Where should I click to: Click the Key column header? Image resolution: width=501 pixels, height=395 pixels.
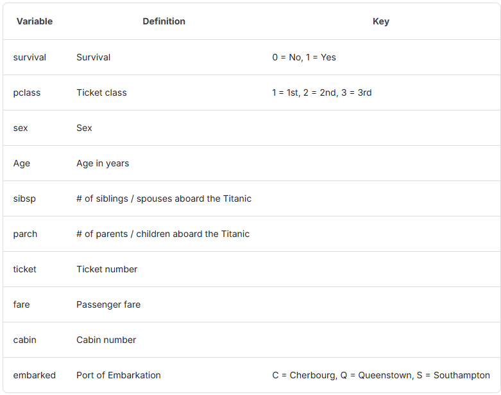pos(381,21)
